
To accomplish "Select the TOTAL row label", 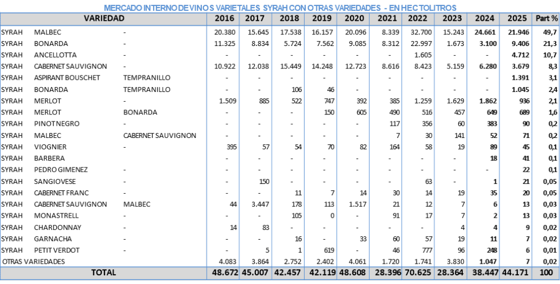I will (104, 272).
